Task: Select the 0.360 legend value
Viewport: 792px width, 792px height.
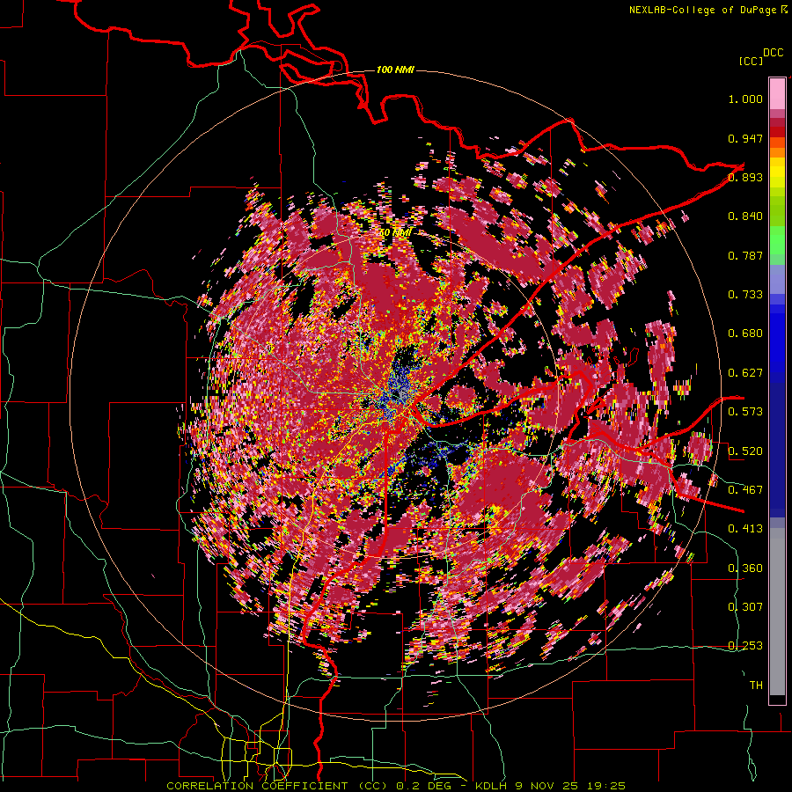Action: click(x=745, y=568)
